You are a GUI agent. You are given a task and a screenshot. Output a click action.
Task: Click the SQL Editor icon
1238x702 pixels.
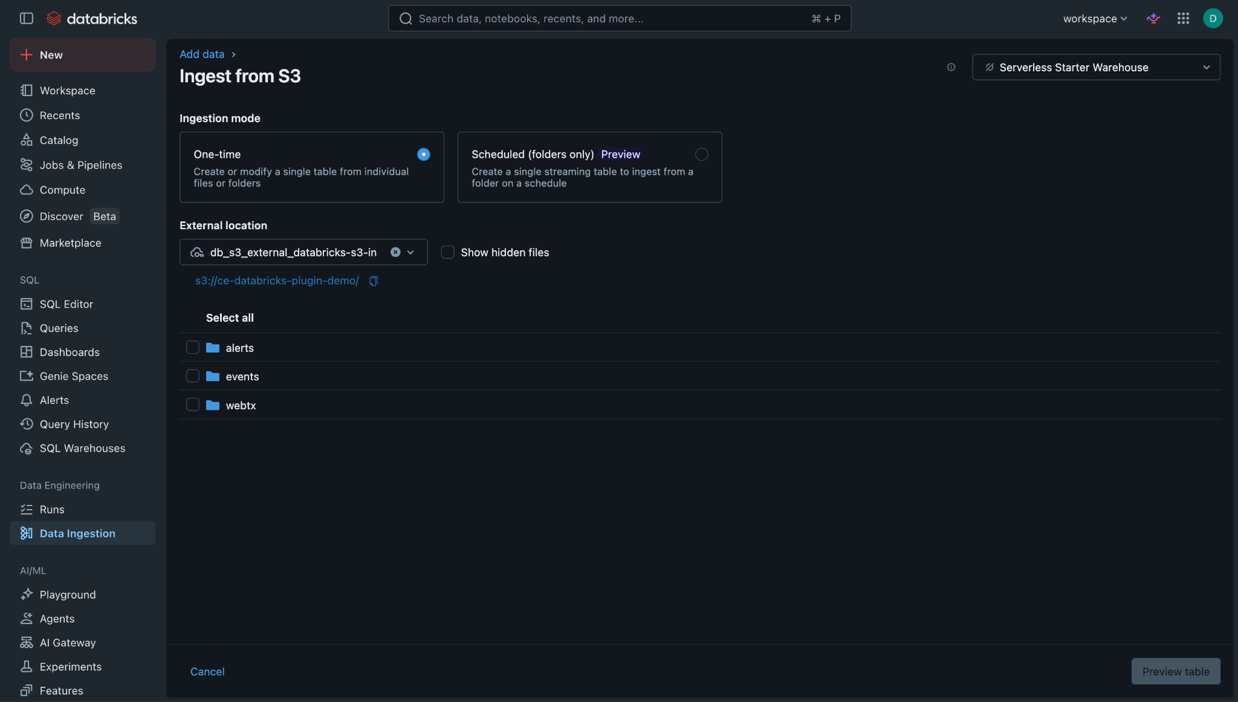coord(26,304)
